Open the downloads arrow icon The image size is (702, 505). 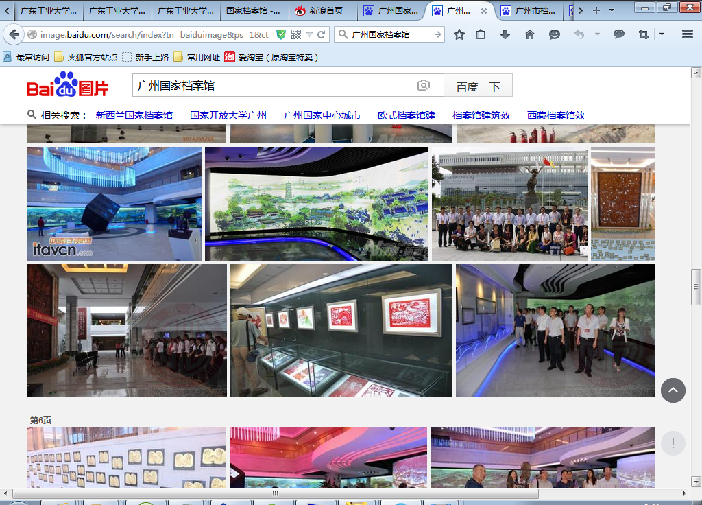coord(505,34)
